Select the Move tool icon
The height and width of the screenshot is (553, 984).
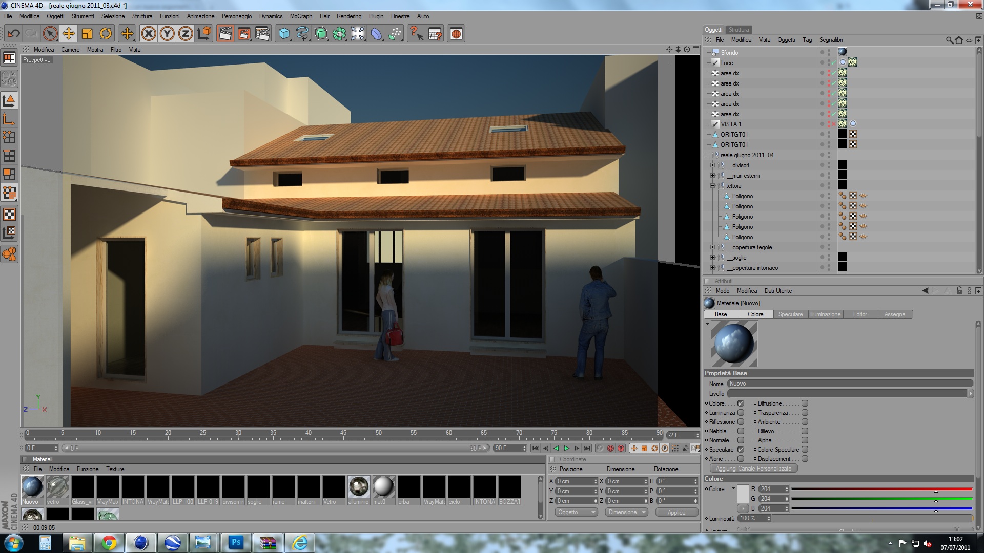point(68,34)
